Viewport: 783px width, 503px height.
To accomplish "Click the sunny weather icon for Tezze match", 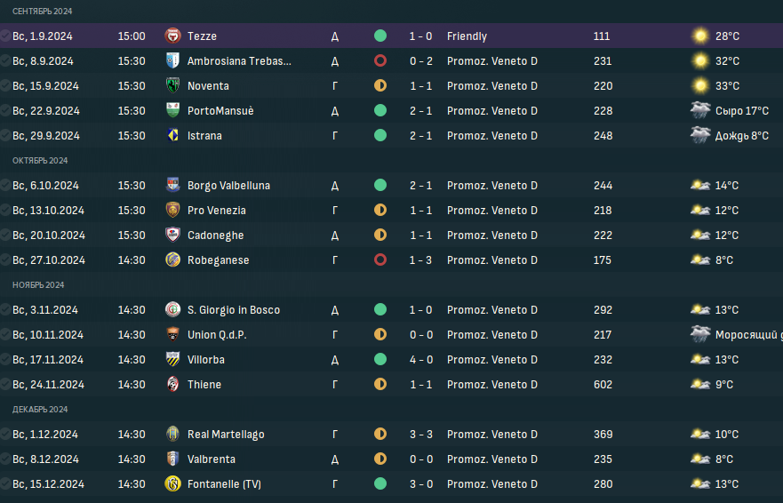I will click(x=700, y=36).
